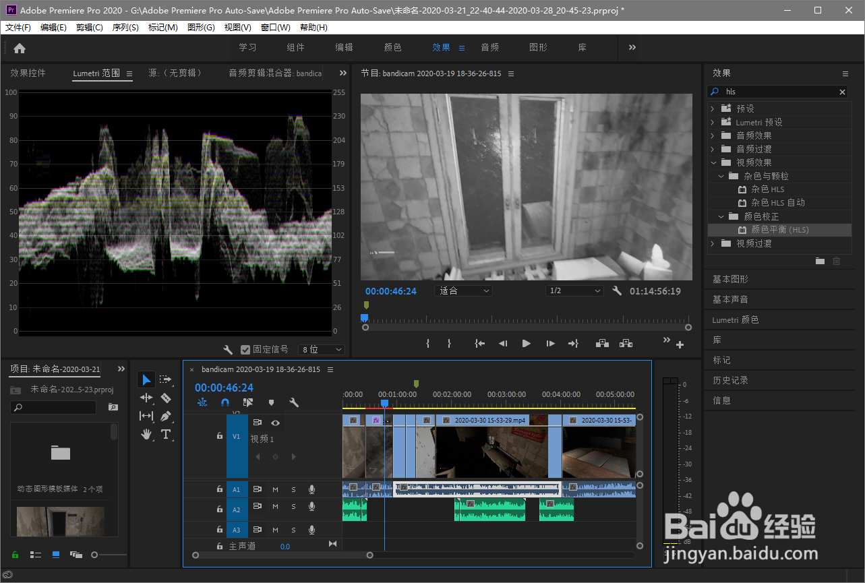Screen dimensions: 865x583
Task: Toggle V1 track output eye icon
Action: tap(275, 423)
